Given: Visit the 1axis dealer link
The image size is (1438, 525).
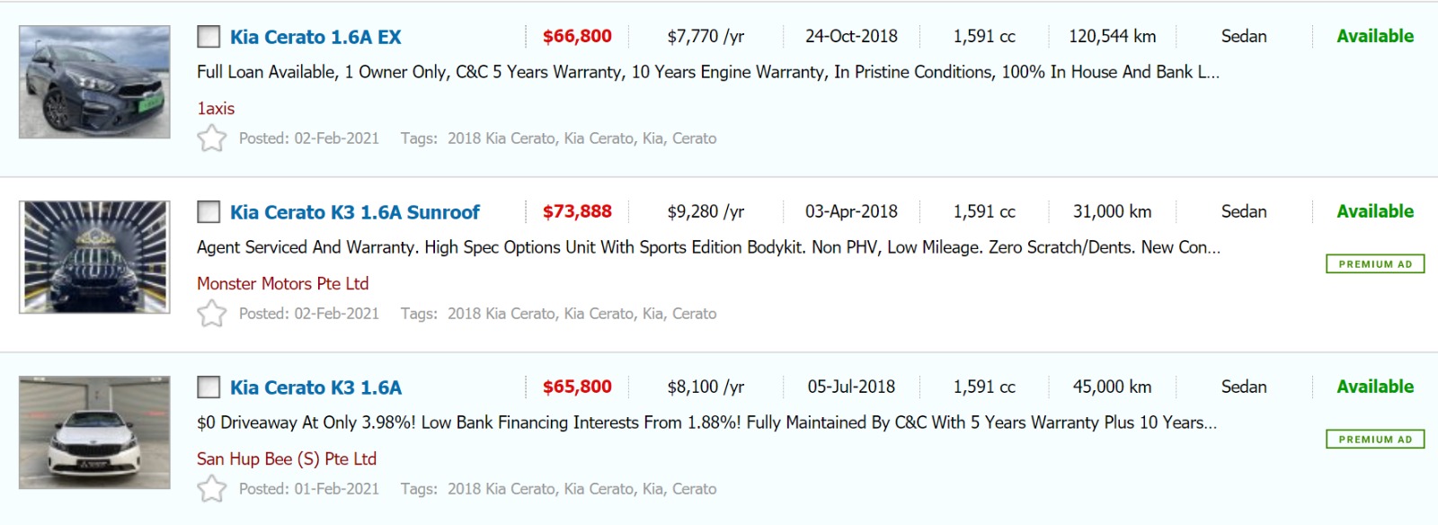Looking at the screenshot, I should click(x=216, y=108).
